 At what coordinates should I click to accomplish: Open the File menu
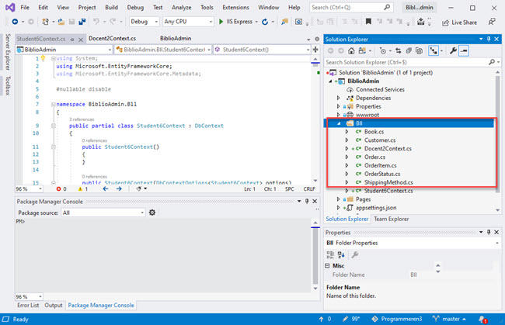tap(25, 8)
